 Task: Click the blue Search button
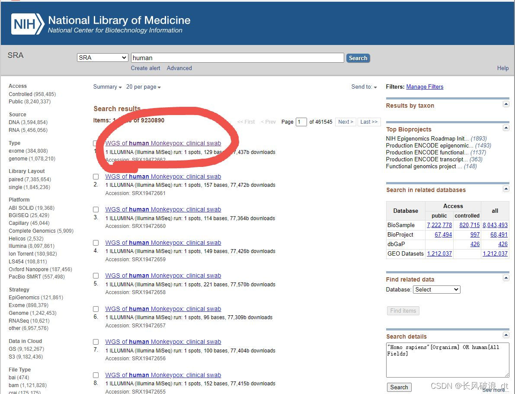pyautogui.click(x=358, y=58)
